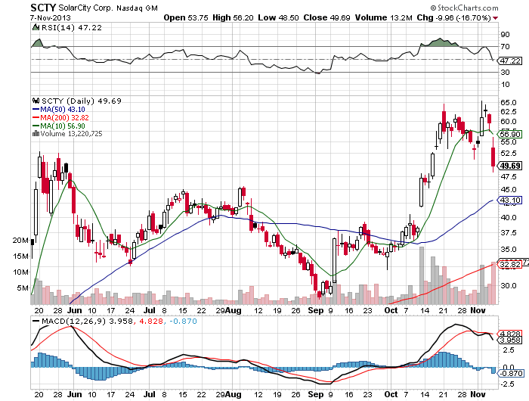Click the 10M volume axis label
This screenshot has height=401, width=529.
[20, 272]
